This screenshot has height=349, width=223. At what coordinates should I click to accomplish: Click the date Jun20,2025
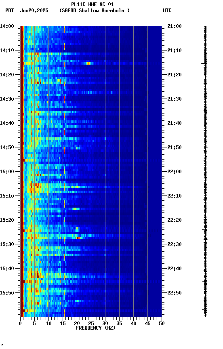pos(34,11)
